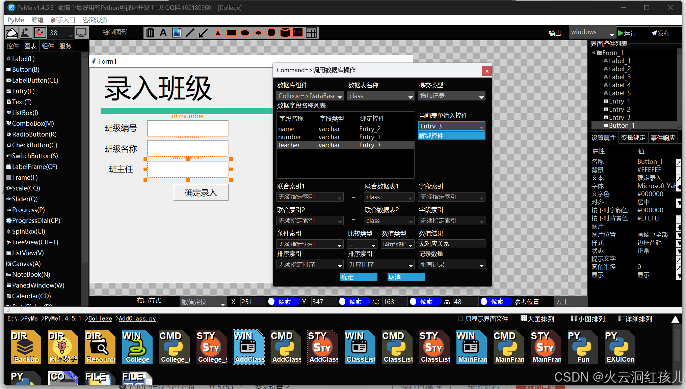Image resolution: width=686 pixels, height=389 pixels.
Task: Select the text 'A' drawing tool
Action: coord(163,33)
